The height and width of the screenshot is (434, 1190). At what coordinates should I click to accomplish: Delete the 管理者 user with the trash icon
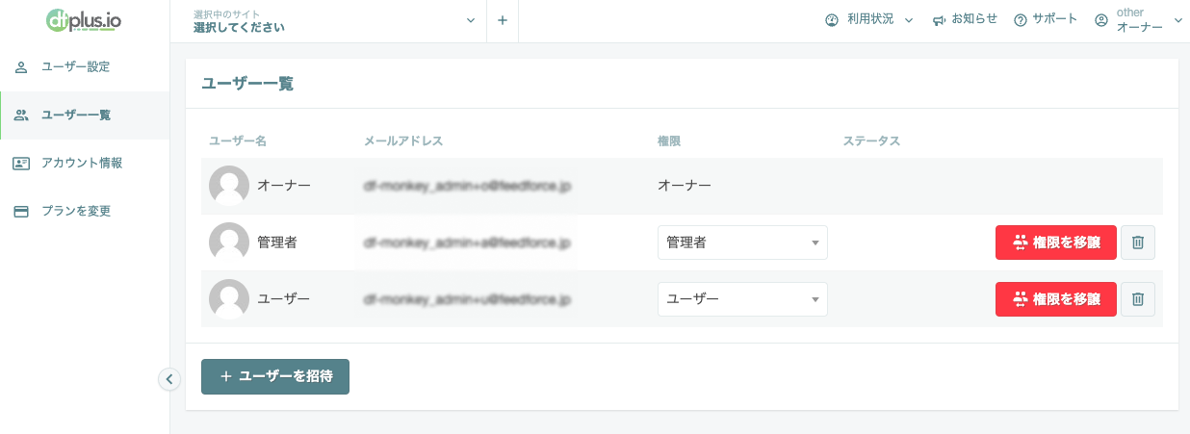(x=1138, y=243)
